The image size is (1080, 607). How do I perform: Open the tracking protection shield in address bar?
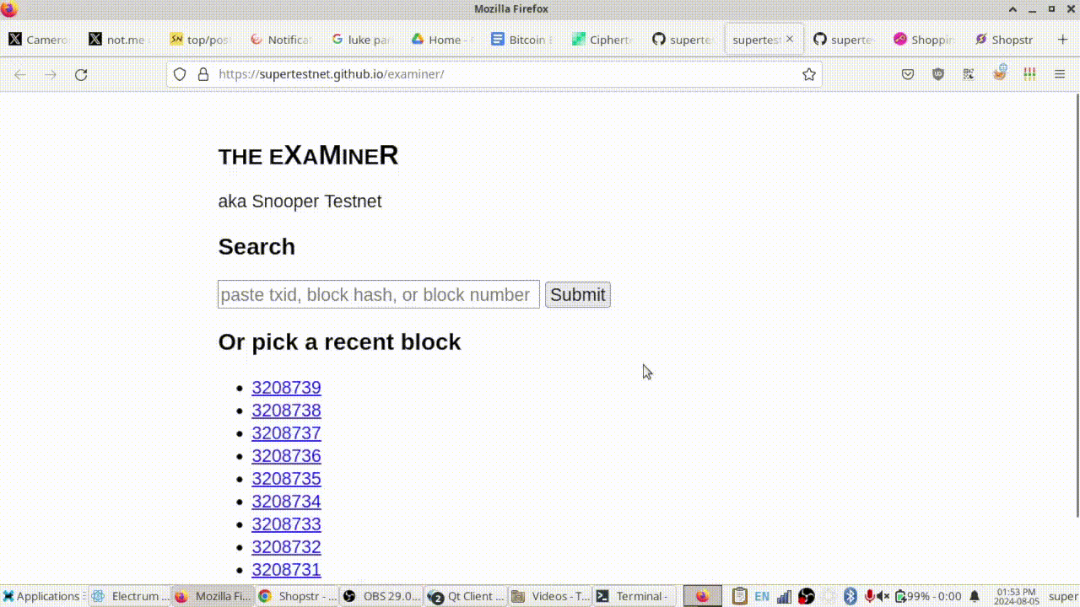180,74
